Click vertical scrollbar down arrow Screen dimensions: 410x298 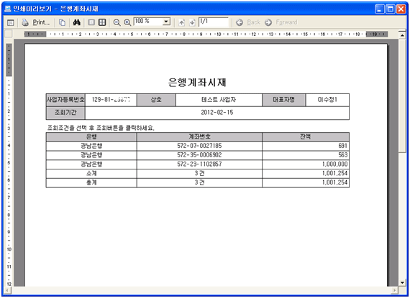pyautogui.click(x=402, y=283)
